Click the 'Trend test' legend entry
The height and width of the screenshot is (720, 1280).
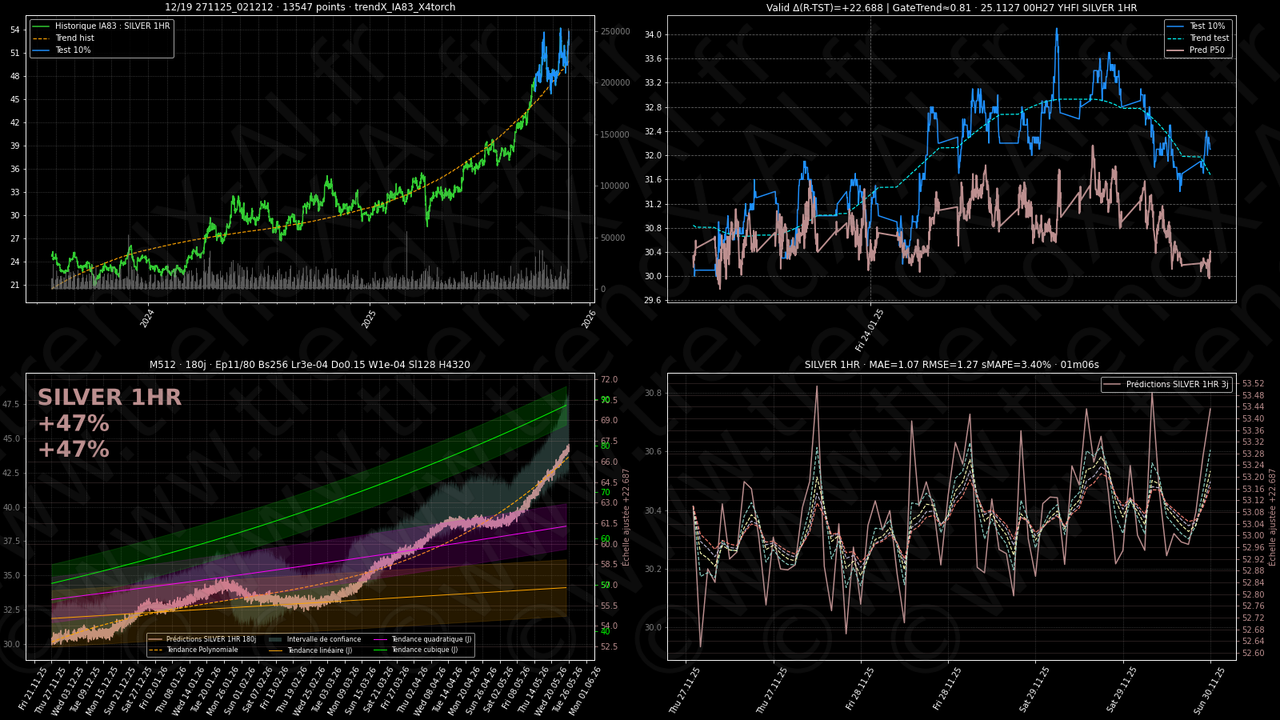(x=1209, y=38)
